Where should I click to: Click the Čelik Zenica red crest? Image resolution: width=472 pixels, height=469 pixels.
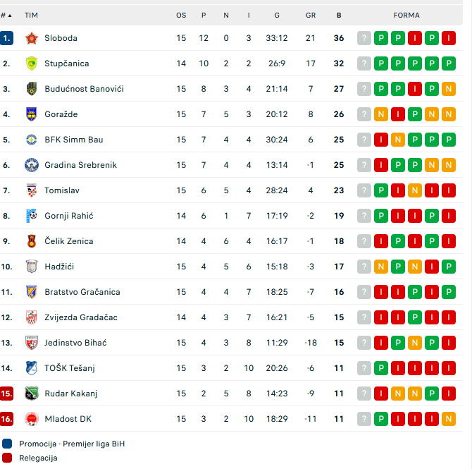[x=32, y=241]
